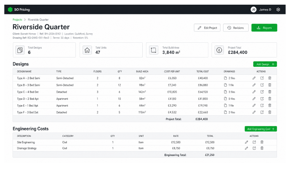Open Type F - 3 Bed Det externally
The height and width of the screenshot is (177, 291).
pyautogui.click(x=262, y=112)
